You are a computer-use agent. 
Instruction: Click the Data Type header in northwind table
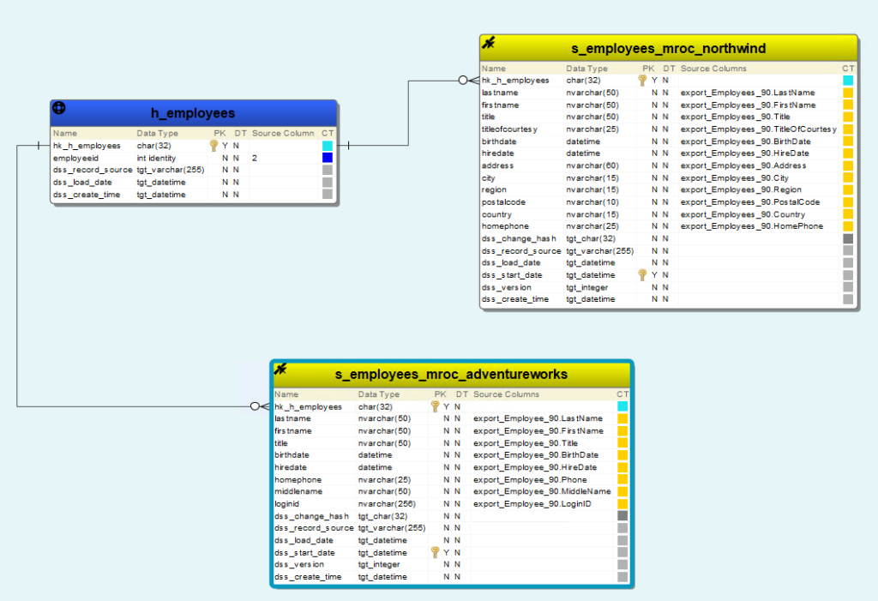pyautogui.click(x=586, y=69)
